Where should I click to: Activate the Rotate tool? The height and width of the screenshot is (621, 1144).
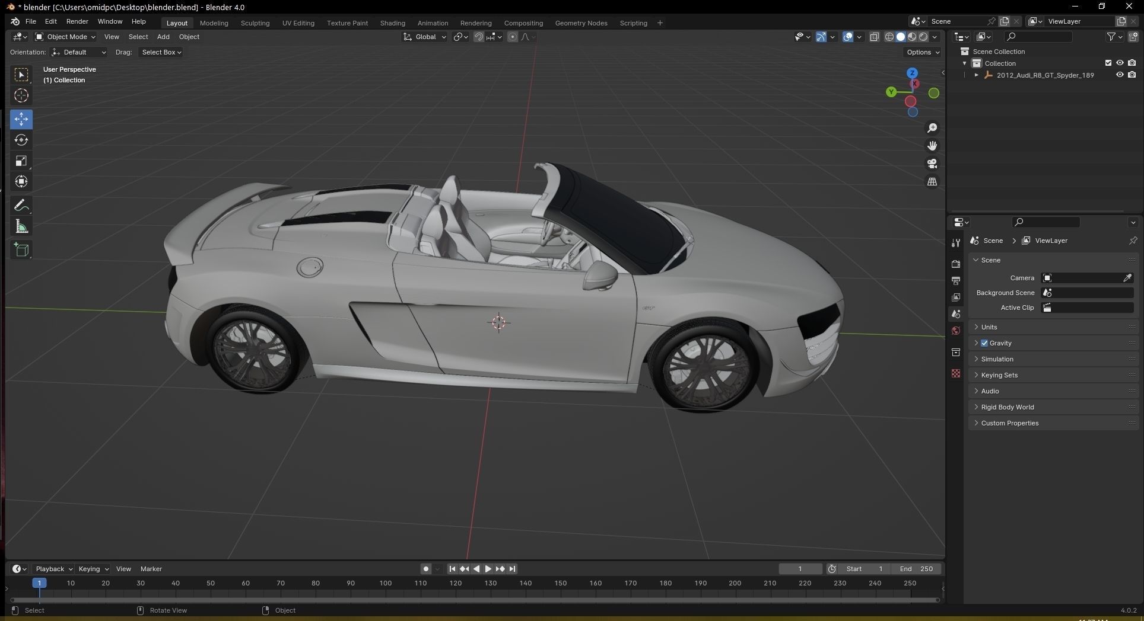point(21,140)
